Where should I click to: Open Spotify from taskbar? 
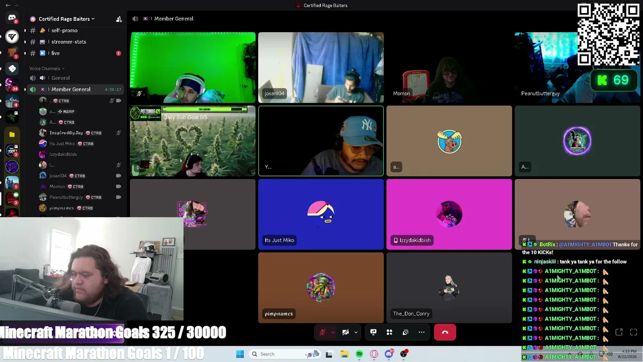359,354
